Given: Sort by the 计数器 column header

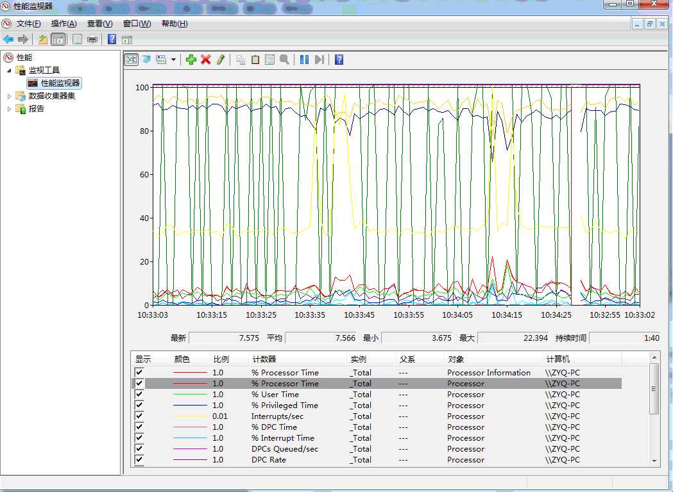Looking at the screenshot, I should tap(264, 359).
